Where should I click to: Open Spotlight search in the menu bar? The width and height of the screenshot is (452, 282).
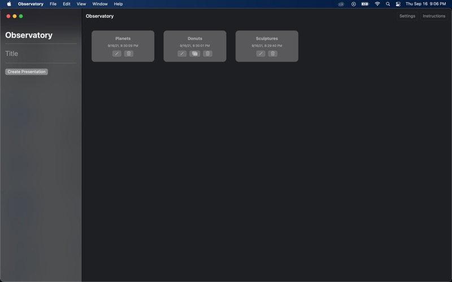[388, 4]
